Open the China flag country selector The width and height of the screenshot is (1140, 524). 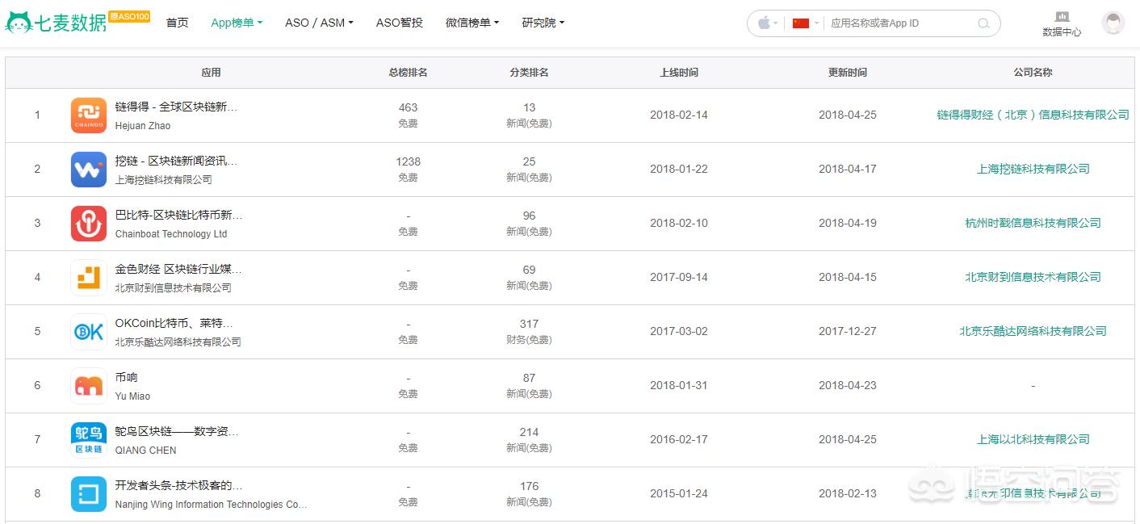pyautogui.click(x=801, y=23)
